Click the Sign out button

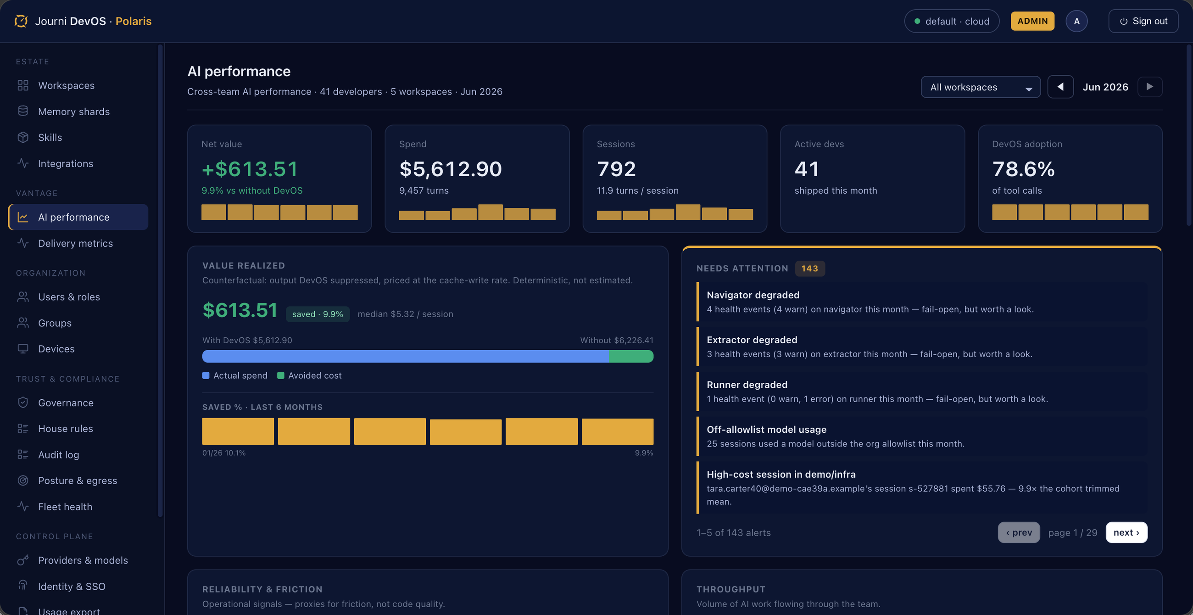1143,21
